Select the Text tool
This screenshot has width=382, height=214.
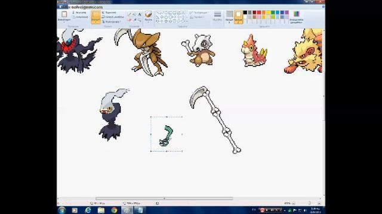(140, 14)
